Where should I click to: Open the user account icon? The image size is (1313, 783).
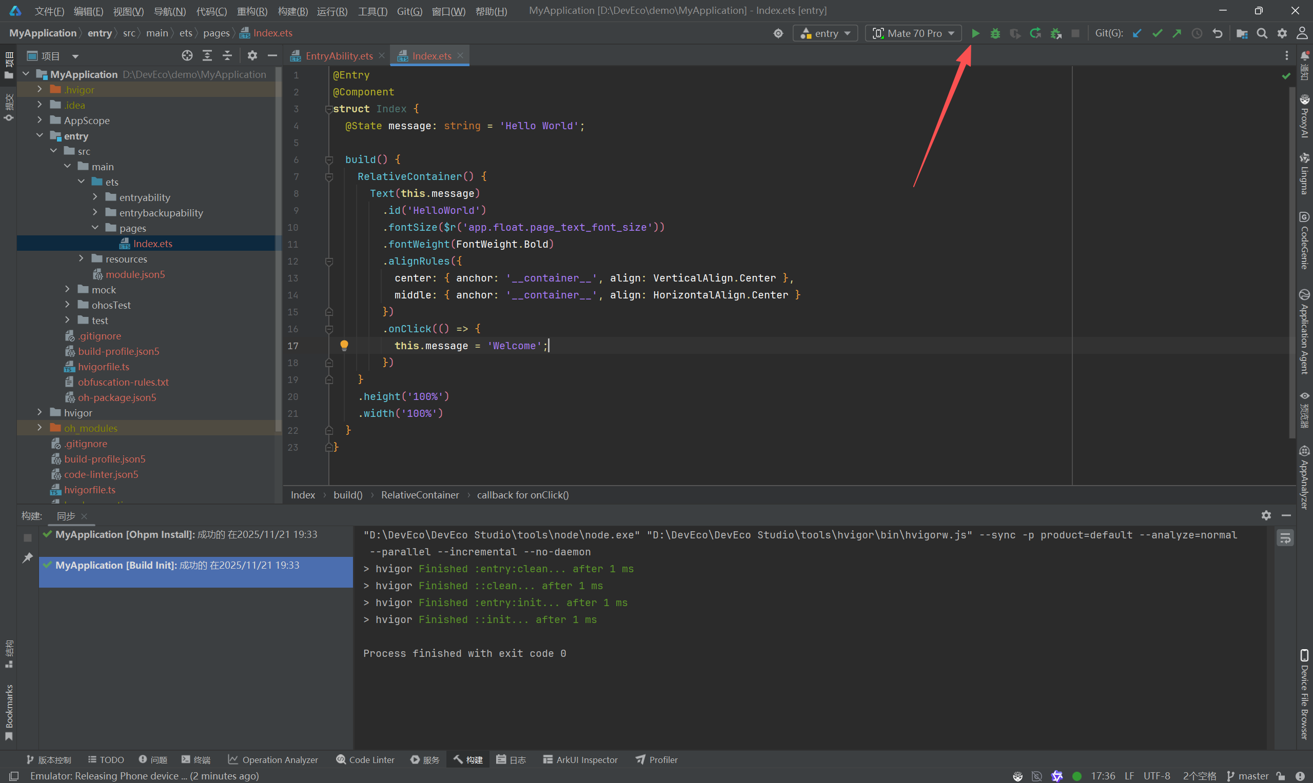point(1302,33)
